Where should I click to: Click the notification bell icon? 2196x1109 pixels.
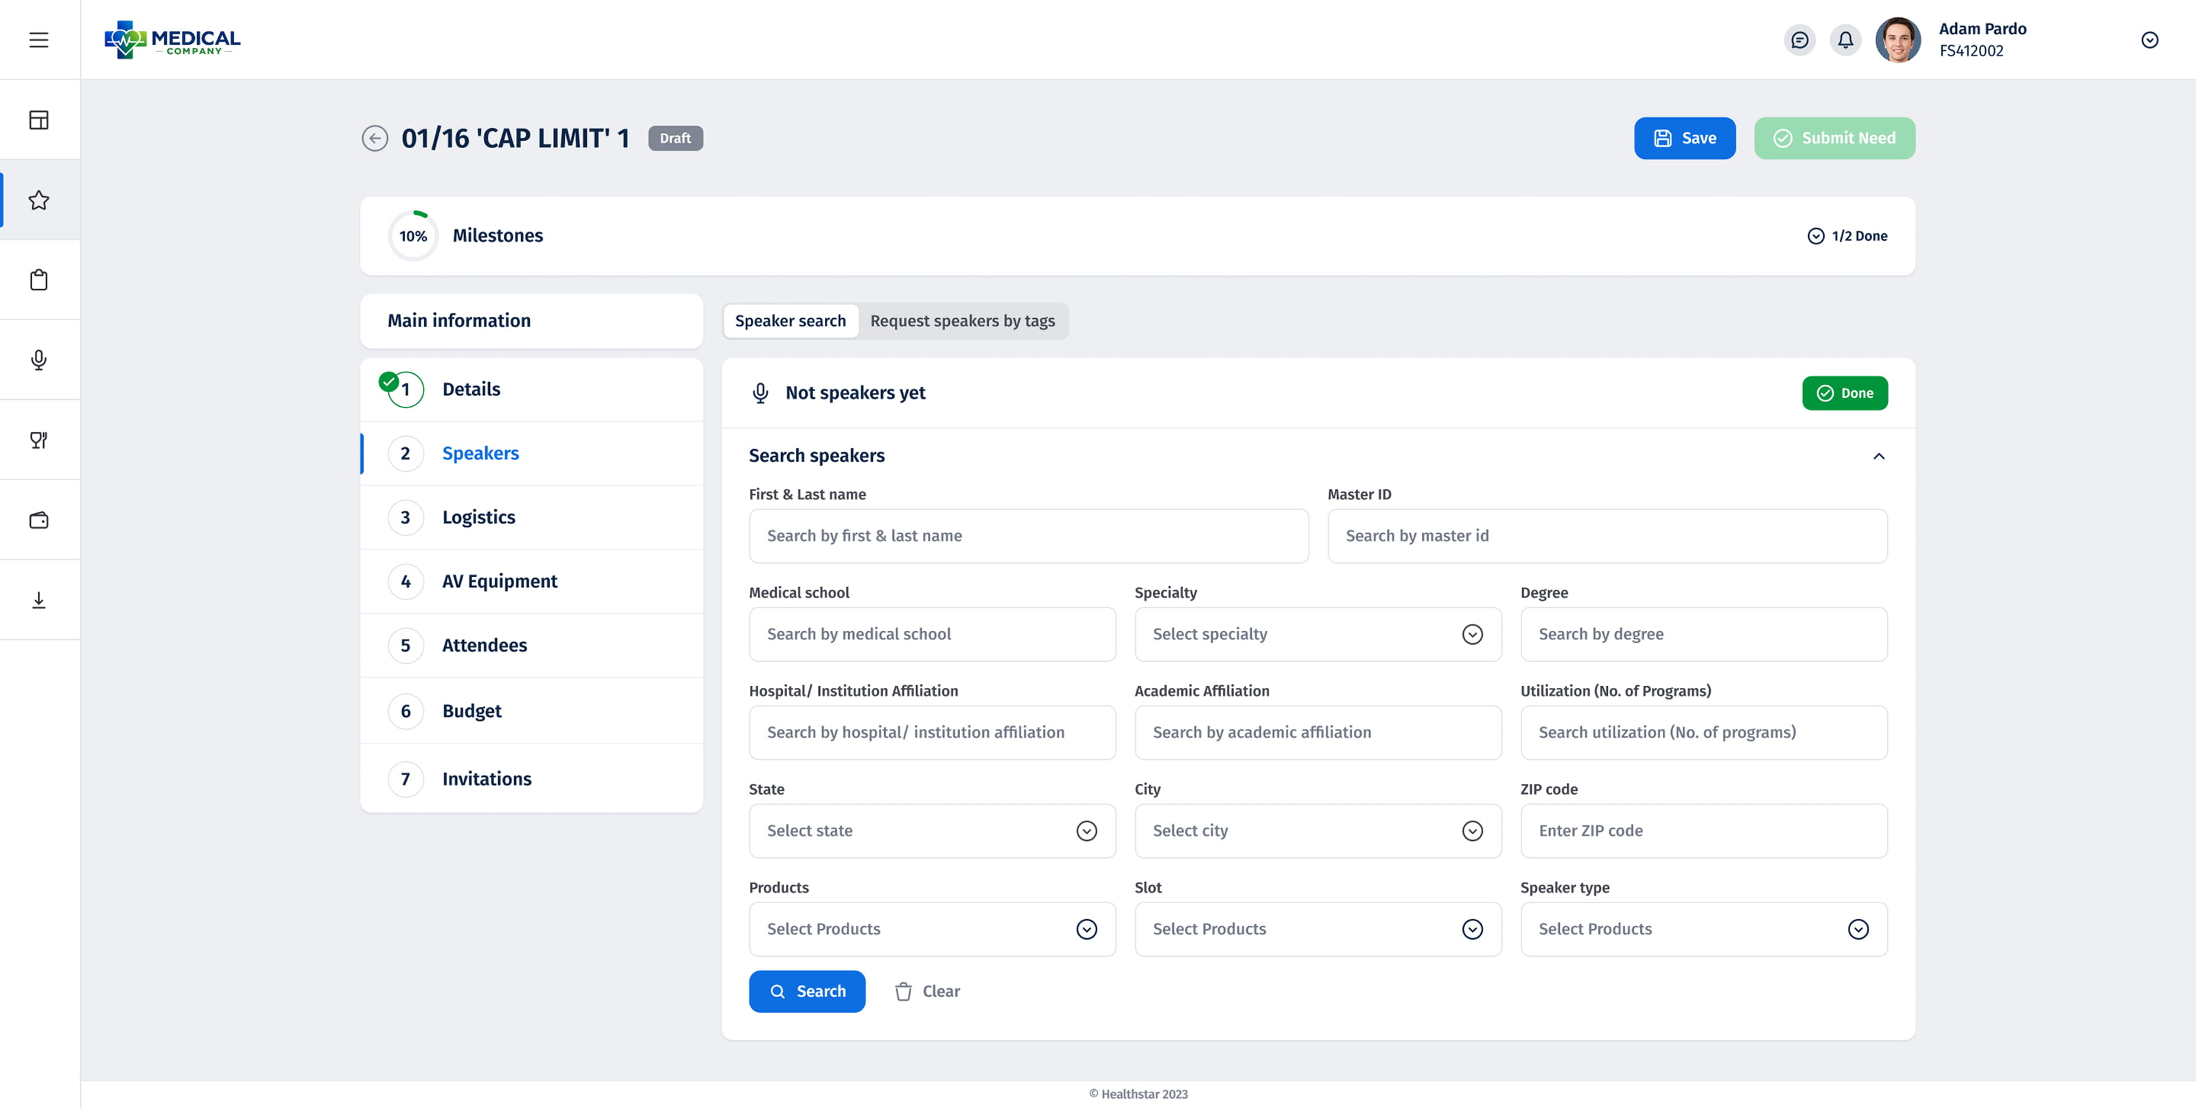pos(1845,40)
